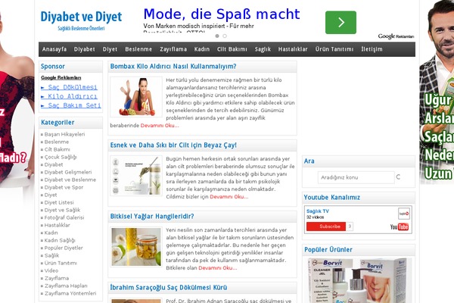This screenshot has height=303, width=454.
Task: Open the Diyabet Gelişmeleri category
Action: [68, 172]
